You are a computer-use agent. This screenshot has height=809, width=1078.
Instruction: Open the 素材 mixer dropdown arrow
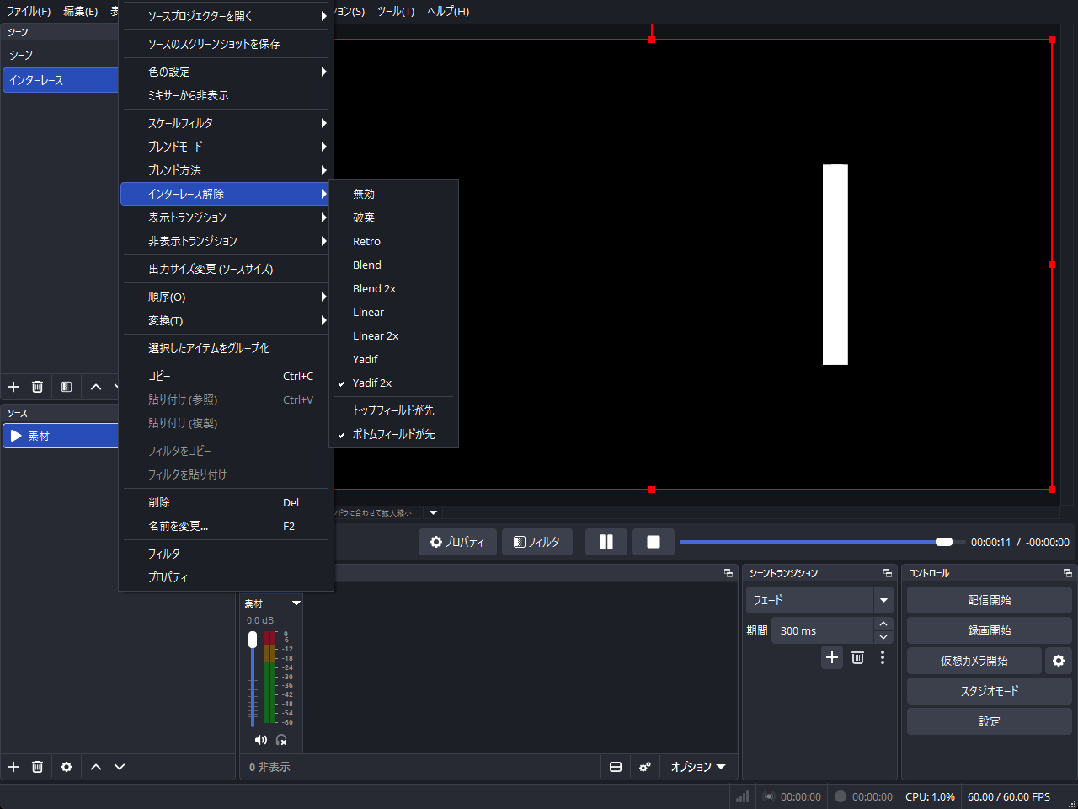point(296,603)
